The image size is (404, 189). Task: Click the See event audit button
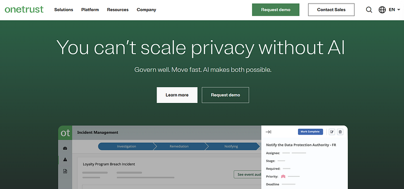click(247, 174)
